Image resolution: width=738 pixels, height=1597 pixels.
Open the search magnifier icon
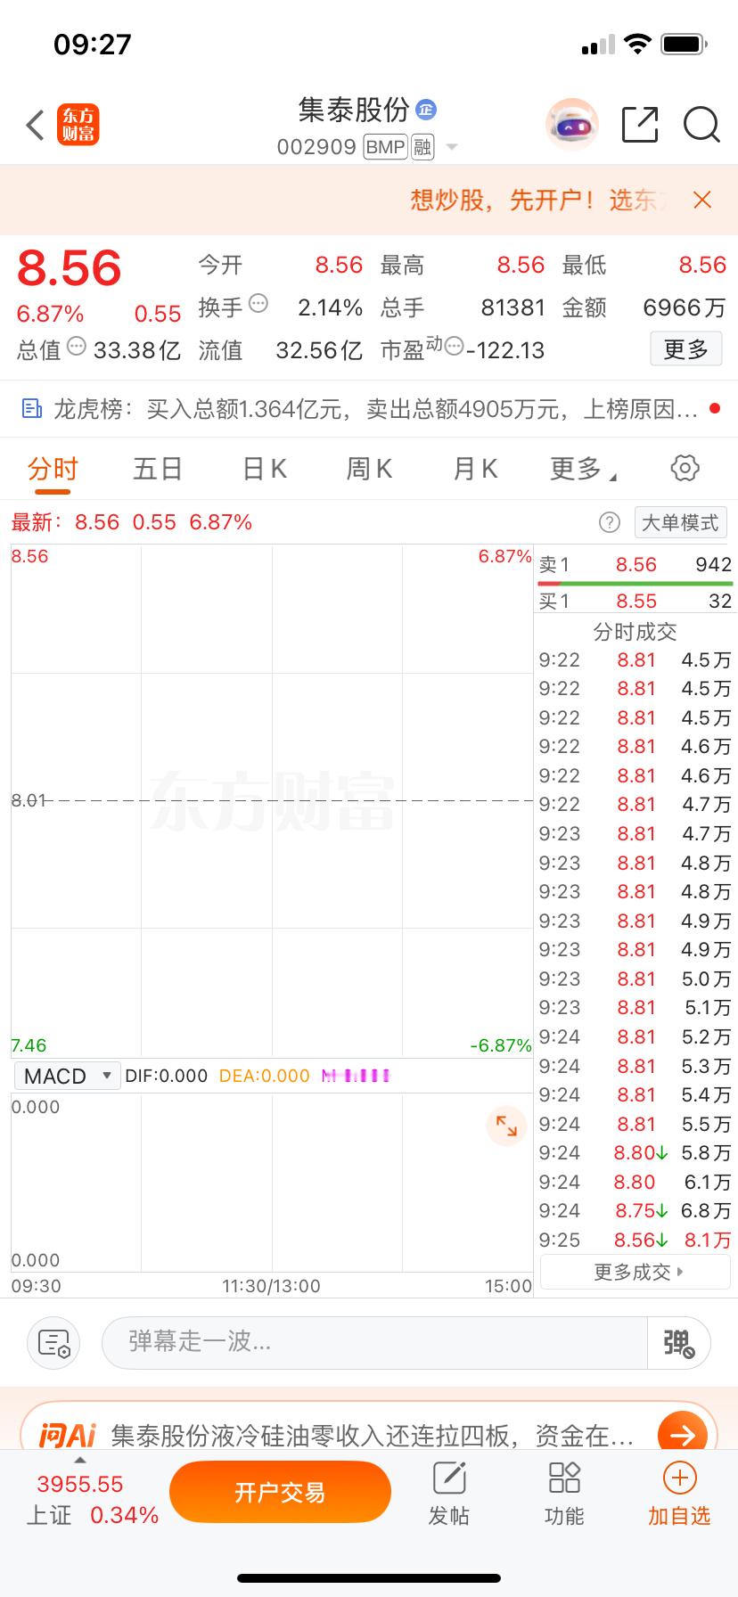(x=701, y=125)
